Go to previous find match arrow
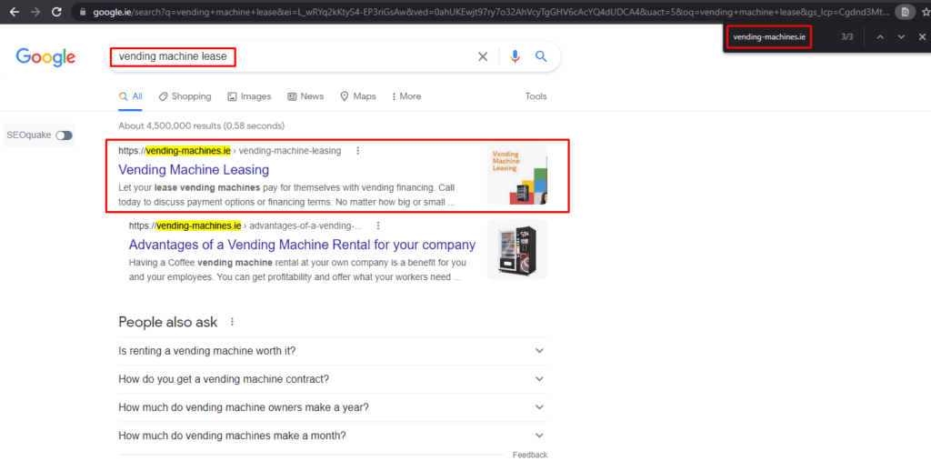 click(x=880, y=37)
